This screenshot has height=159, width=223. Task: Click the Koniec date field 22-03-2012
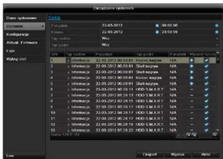pos(128,32)
